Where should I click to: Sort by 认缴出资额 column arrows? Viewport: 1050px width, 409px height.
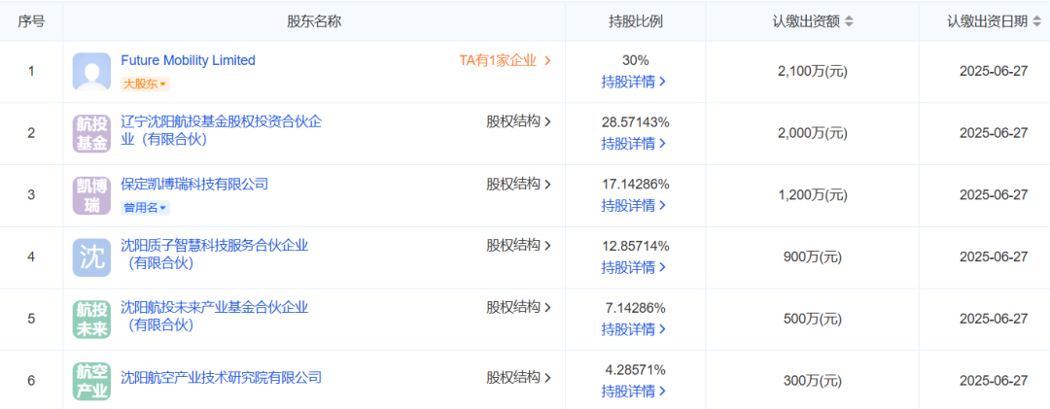[849, 21]
